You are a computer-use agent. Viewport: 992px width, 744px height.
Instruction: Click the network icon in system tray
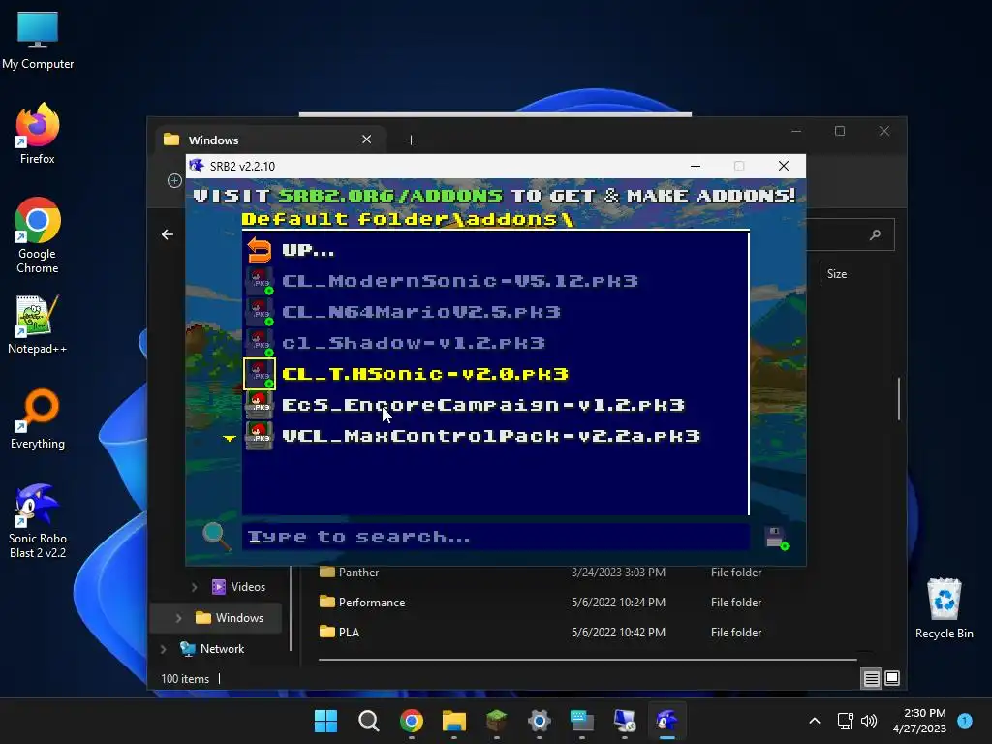tap(845, 721)
